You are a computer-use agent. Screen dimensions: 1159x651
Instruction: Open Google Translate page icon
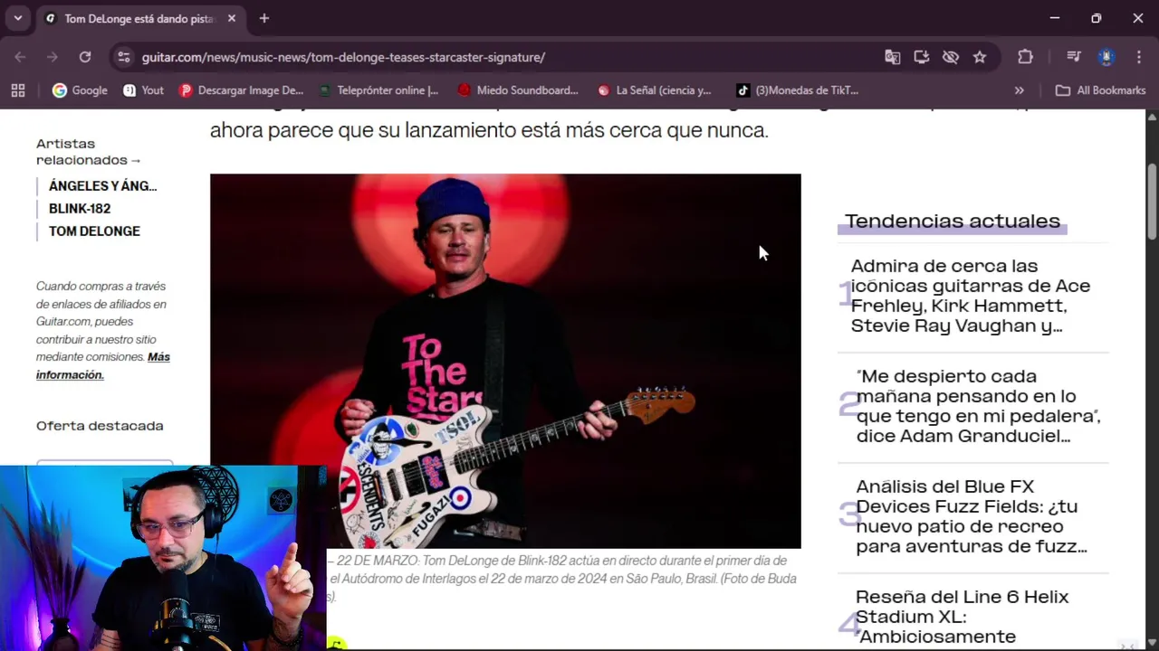[x=893, y=57]
